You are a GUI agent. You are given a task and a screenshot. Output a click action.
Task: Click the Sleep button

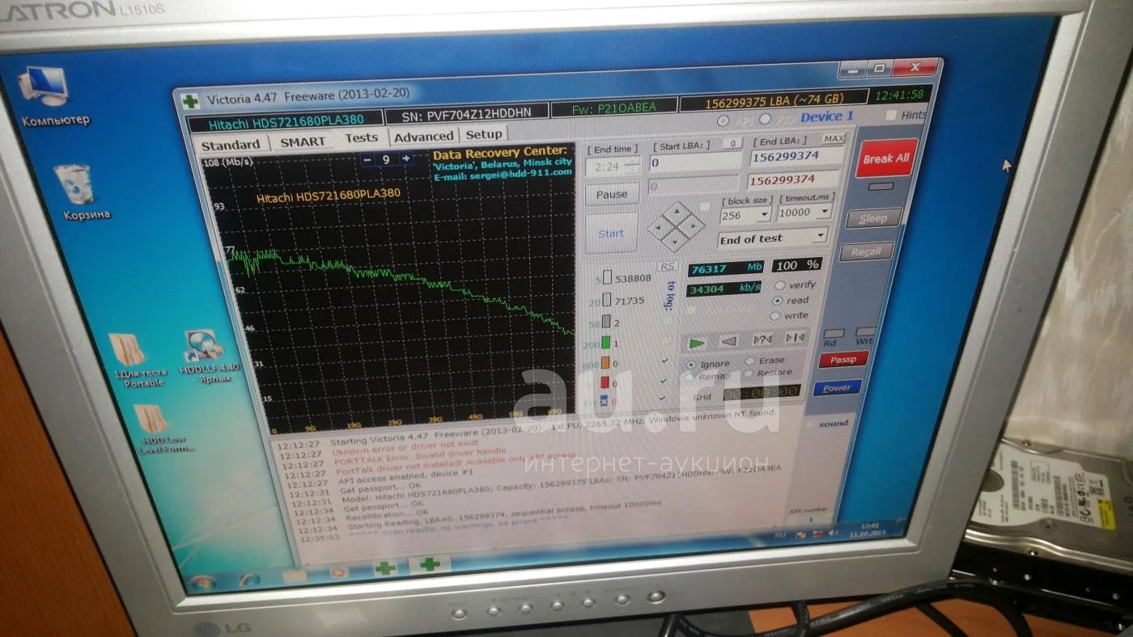(872, 218)
